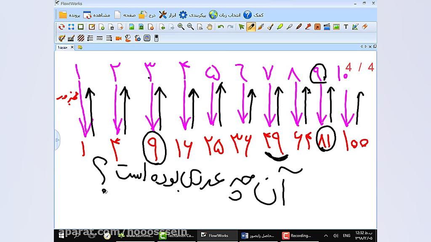Open TechSmith Camtasia taskbar button
This screenshot has width=431, height=242.
point(177,236)
